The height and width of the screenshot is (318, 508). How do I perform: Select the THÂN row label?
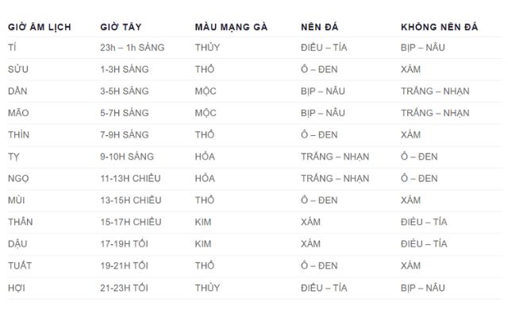click(21, 222)
